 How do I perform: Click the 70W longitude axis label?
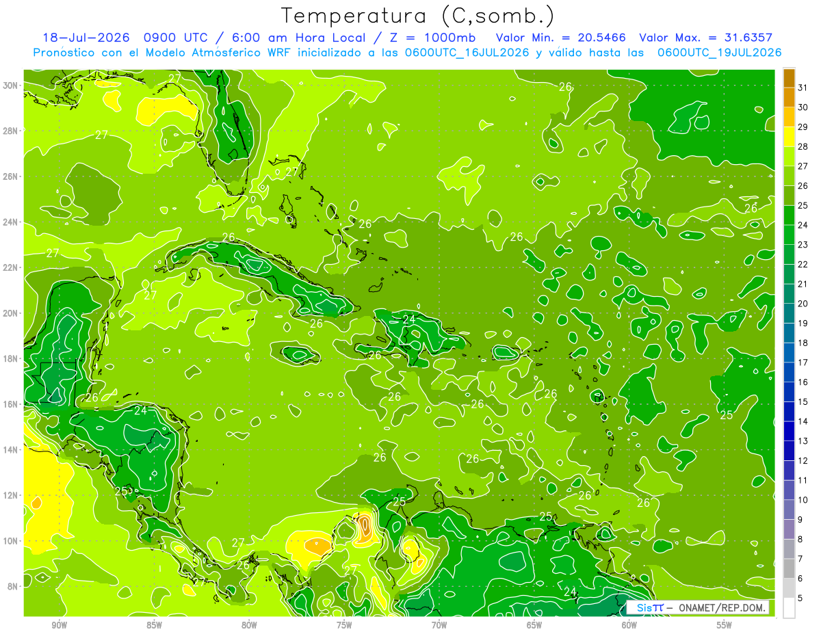pyautogui.click(x=439, y=625)
